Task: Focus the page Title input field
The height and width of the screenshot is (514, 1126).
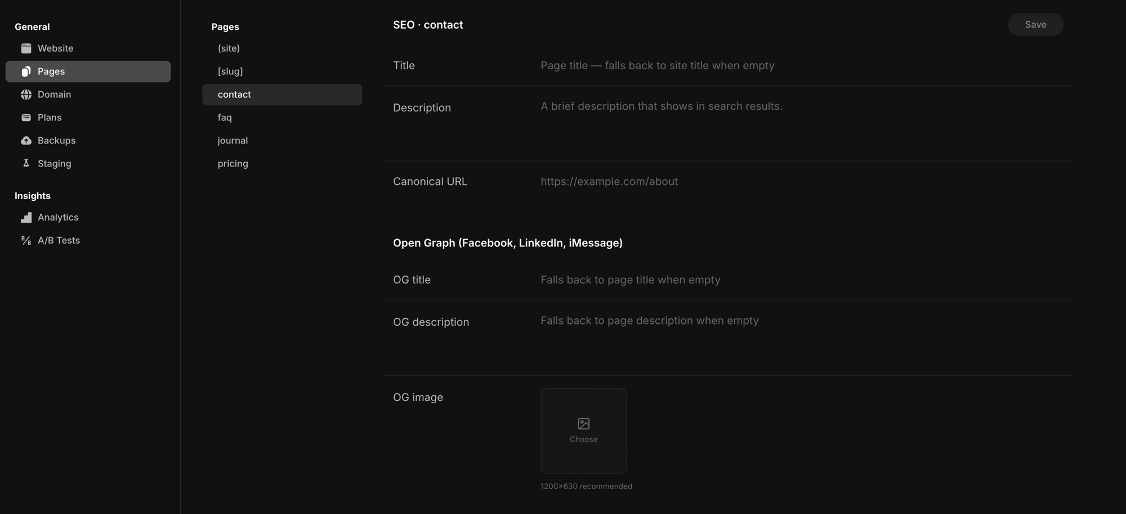Action: (802, 66)
